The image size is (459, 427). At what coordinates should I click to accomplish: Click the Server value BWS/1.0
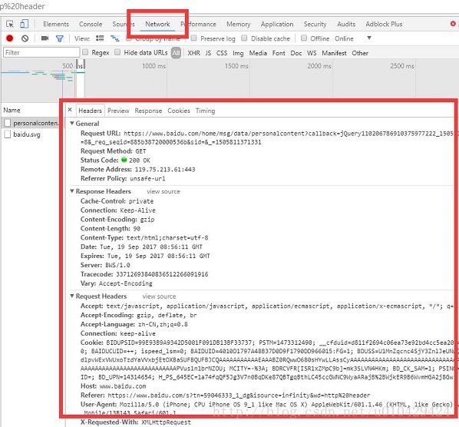click(117, 265)
